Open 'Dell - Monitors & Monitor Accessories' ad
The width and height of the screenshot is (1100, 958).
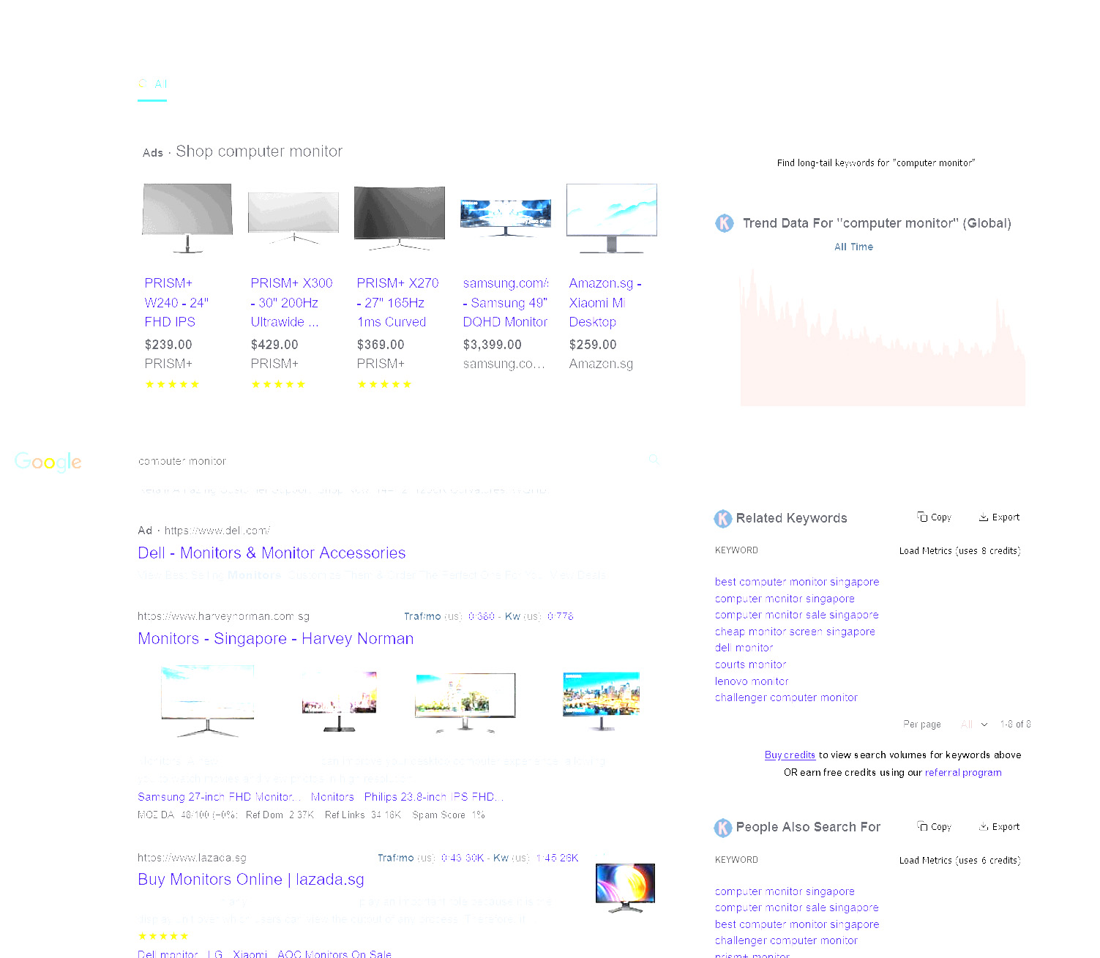[272, 553]
